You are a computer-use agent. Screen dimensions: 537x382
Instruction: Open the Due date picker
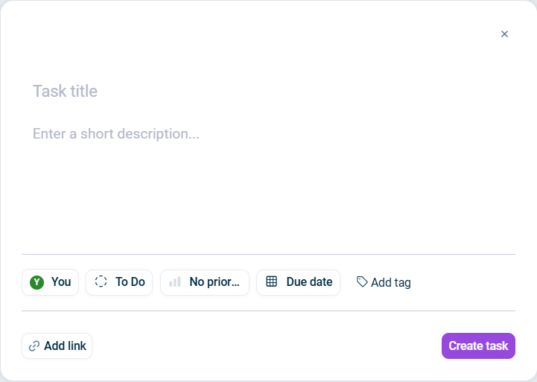tap(299, 282)
